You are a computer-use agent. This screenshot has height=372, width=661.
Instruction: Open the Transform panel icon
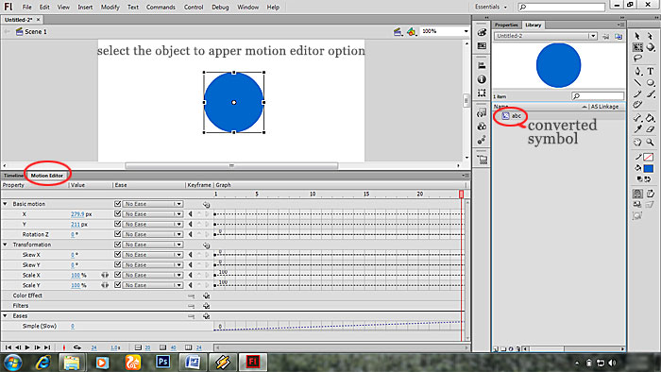[x=482, y=93]
